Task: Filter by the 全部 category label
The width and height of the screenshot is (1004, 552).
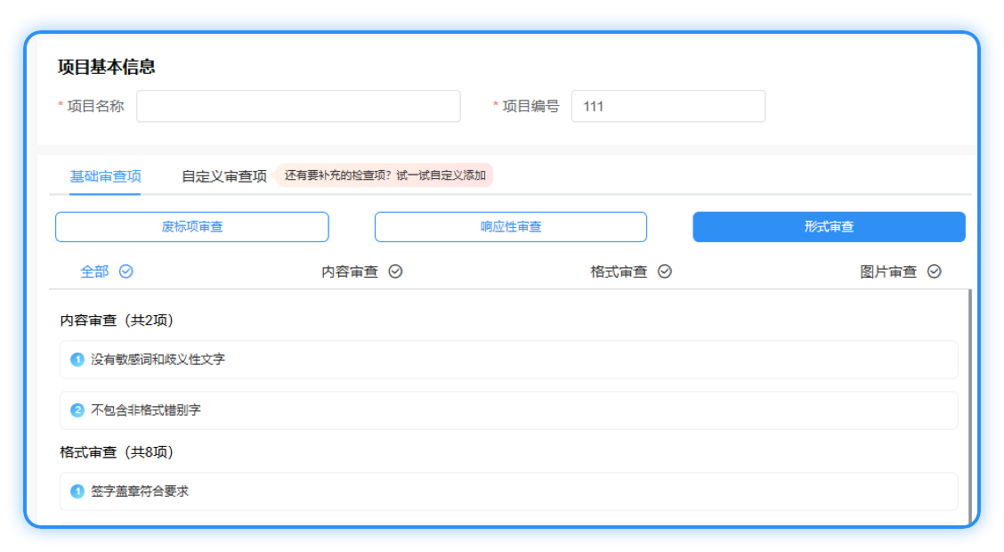Action: [94, 272]
